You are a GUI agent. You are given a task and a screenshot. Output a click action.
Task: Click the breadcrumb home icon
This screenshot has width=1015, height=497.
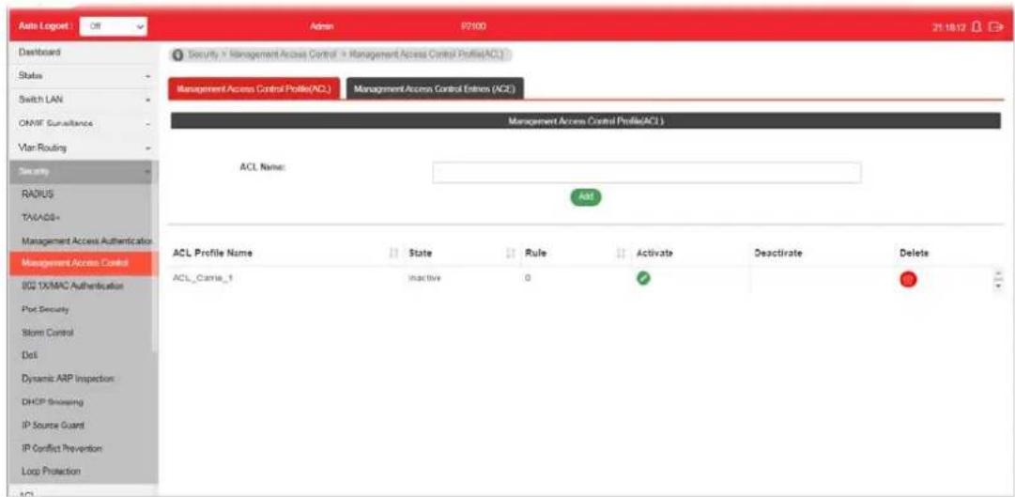point(178,55)
